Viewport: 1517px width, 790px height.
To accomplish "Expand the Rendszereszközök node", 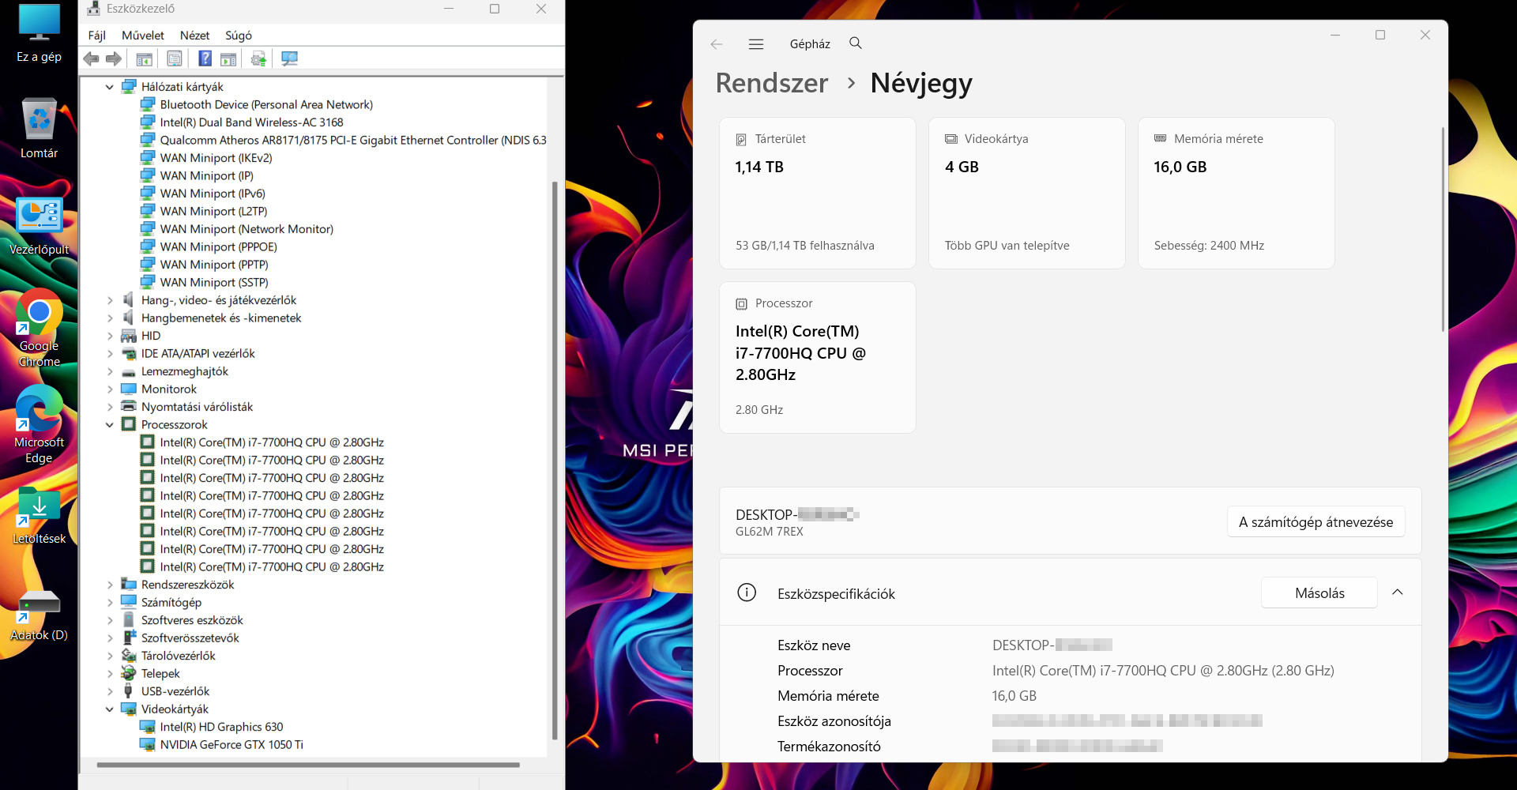I will tap(110, 585).
